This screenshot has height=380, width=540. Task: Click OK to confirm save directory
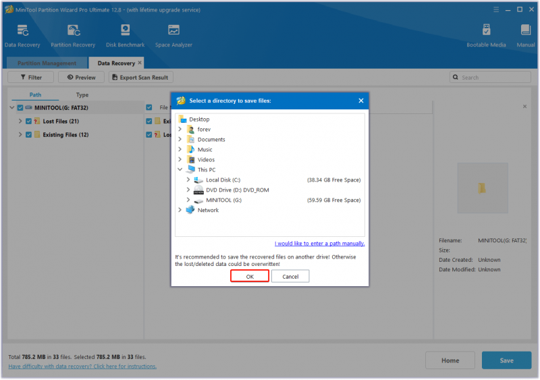click(x=250, y=276)
